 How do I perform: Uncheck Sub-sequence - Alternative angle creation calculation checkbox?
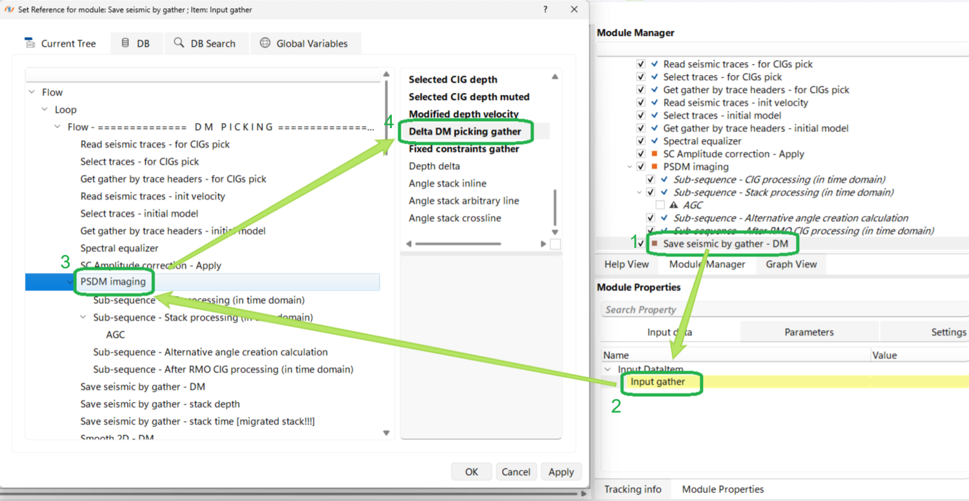point(651,218)
